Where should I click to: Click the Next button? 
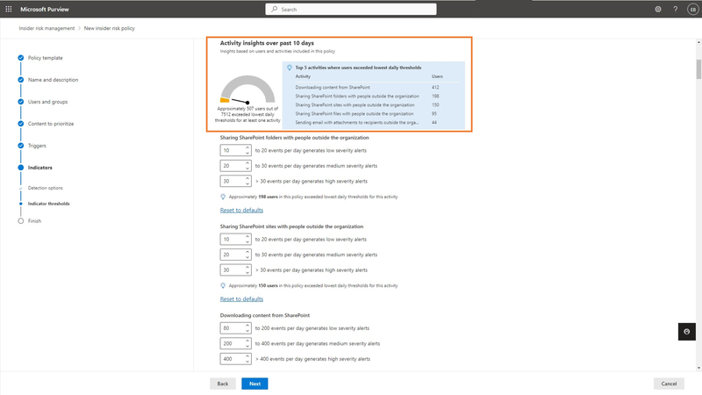(254, 384)
